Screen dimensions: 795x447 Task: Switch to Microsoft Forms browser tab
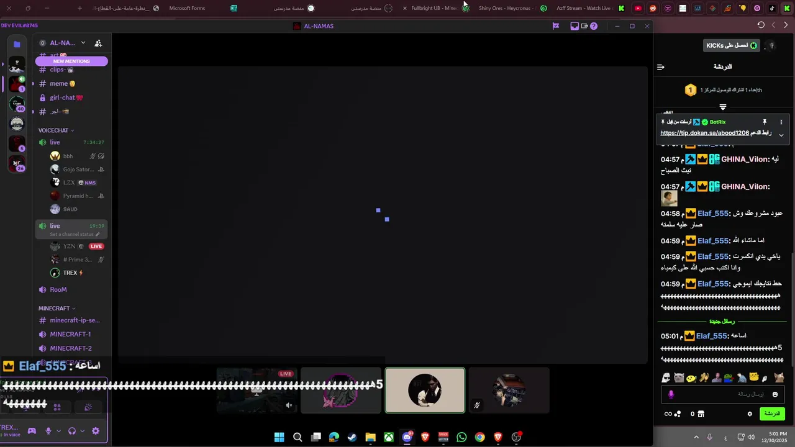(187, 8)
